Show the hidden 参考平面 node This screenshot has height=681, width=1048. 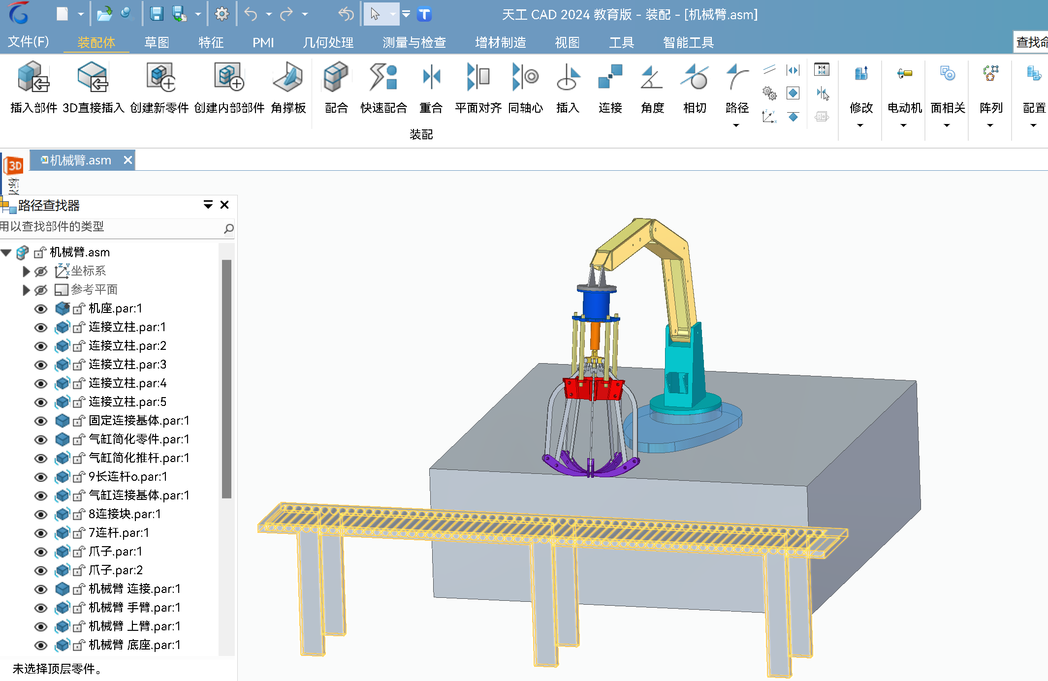pyautogui.click(x=41, y=290)
